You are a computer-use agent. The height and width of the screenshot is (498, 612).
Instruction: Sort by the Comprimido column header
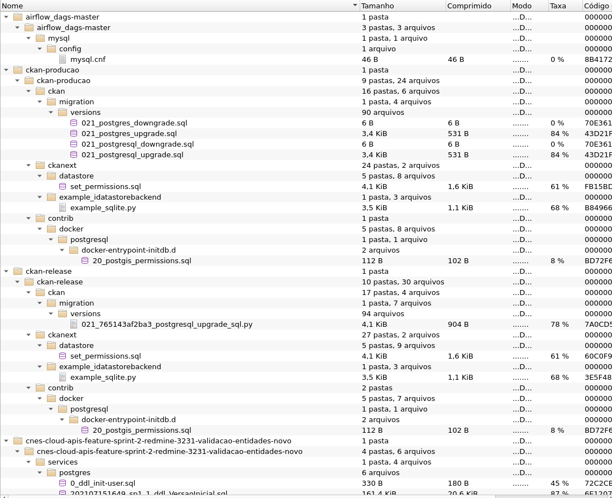(478, 6)
